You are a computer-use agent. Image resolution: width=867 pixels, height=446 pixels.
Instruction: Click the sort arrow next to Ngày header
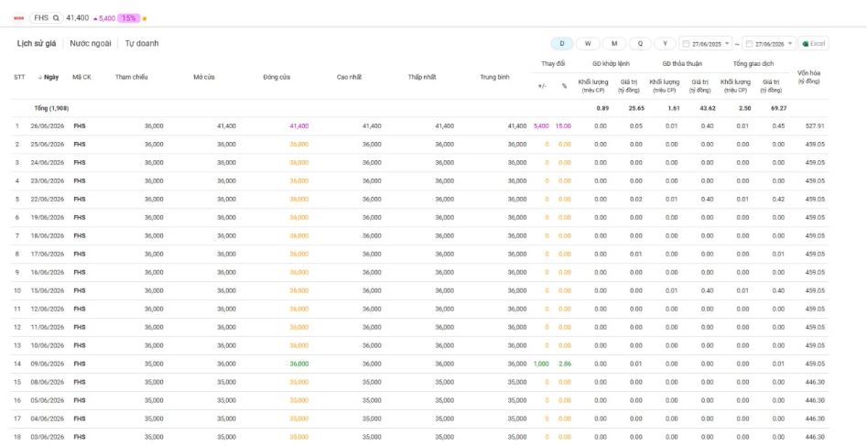click(39, 78)
